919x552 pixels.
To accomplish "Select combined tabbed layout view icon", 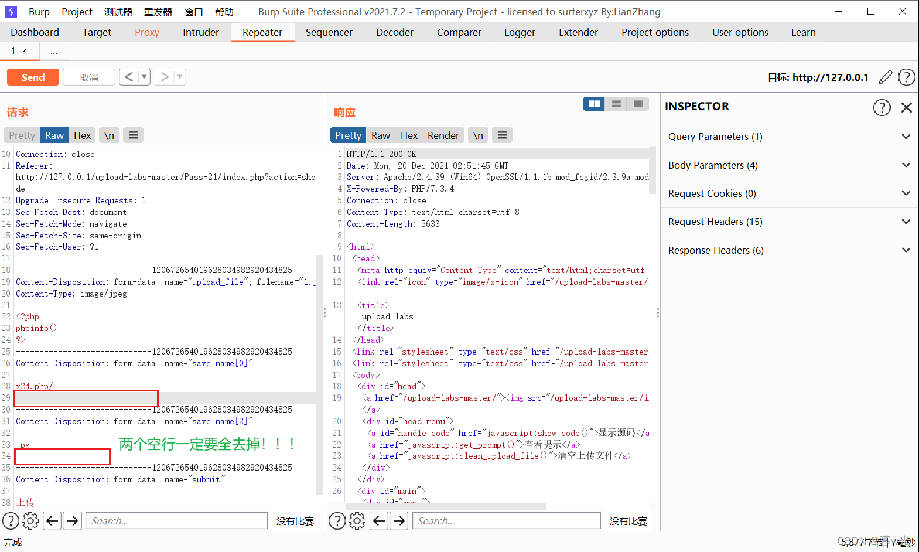I will click(638, 104).
